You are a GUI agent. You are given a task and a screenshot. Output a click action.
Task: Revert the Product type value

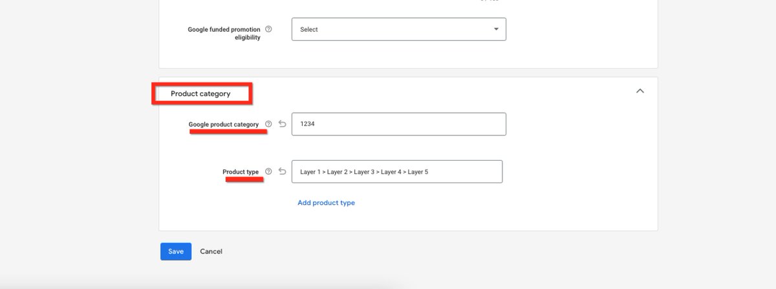(x=282, y=172)
